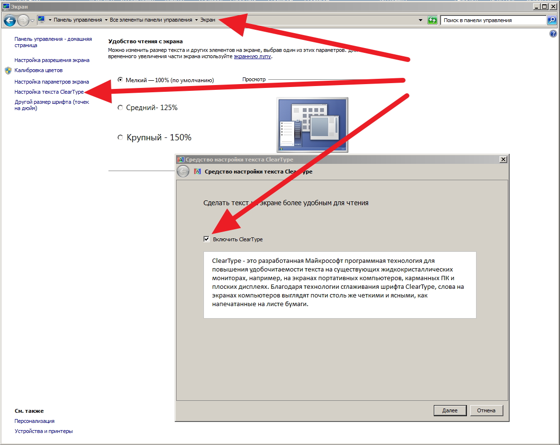560x445 pixels.
Task: Click ClearType icon next to wizard heading
Action: 197,172
